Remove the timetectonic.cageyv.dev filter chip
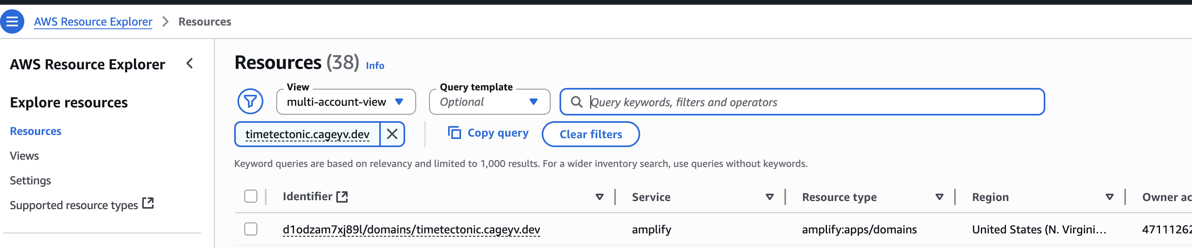 [x=392, y=134]
